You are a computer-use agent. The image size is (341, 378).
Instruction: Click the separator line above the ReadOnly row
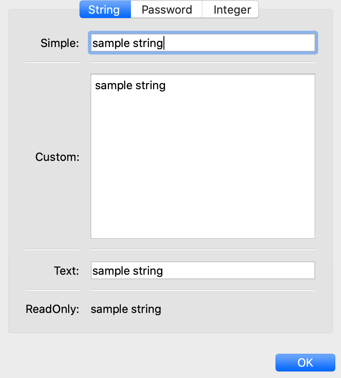click(x=202, y=290)
